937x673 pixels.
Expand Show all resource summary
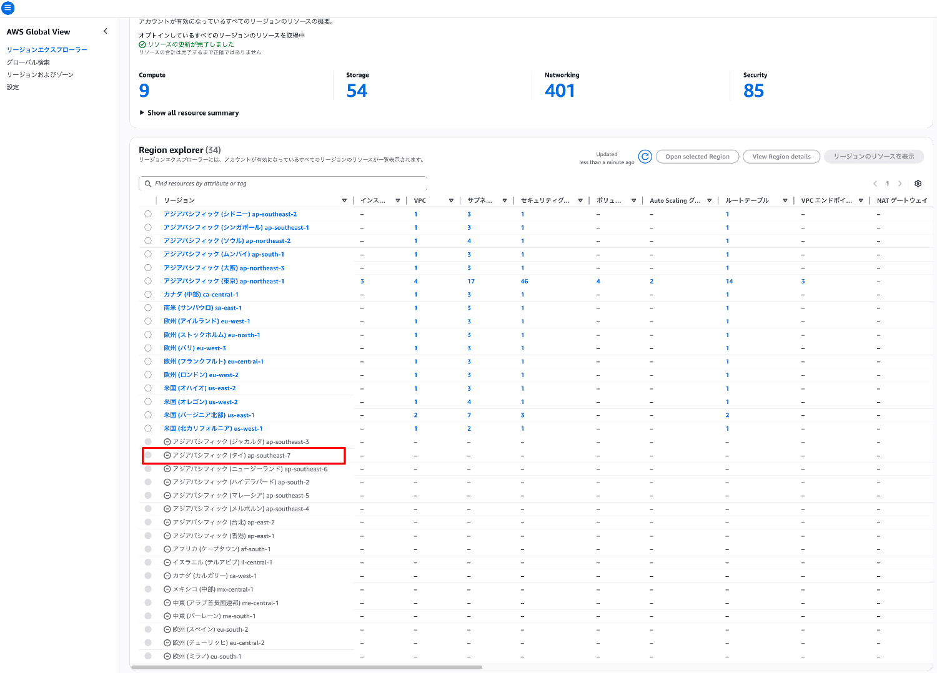(189, 113)
